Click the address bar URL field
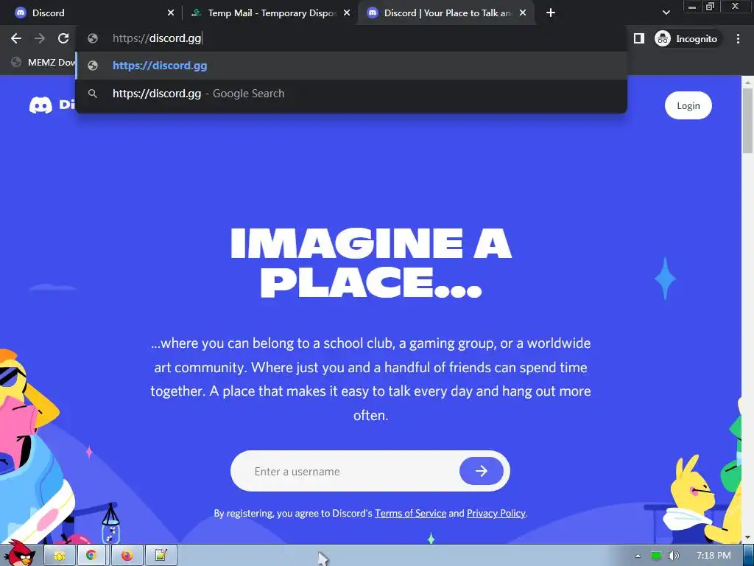Viewport: 754px width, 566px height. click(x=351, y=38)
